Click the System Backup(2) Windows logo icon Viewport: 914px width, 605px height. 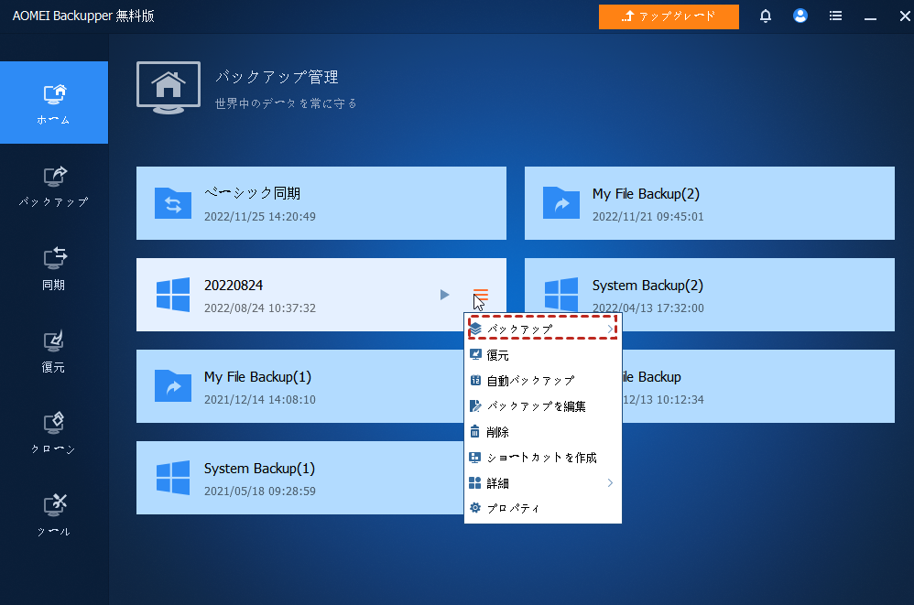click(x=561, y=295)
